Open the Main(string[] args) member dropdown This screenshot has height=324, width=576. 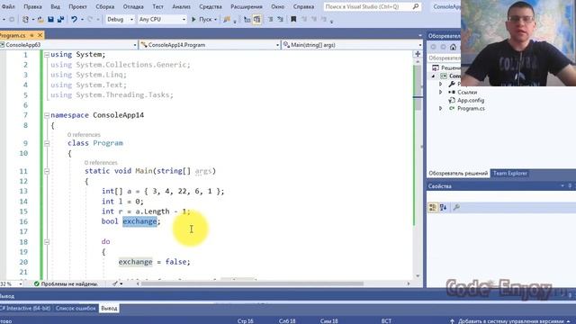pyautogui.click(x=352, y=45)
